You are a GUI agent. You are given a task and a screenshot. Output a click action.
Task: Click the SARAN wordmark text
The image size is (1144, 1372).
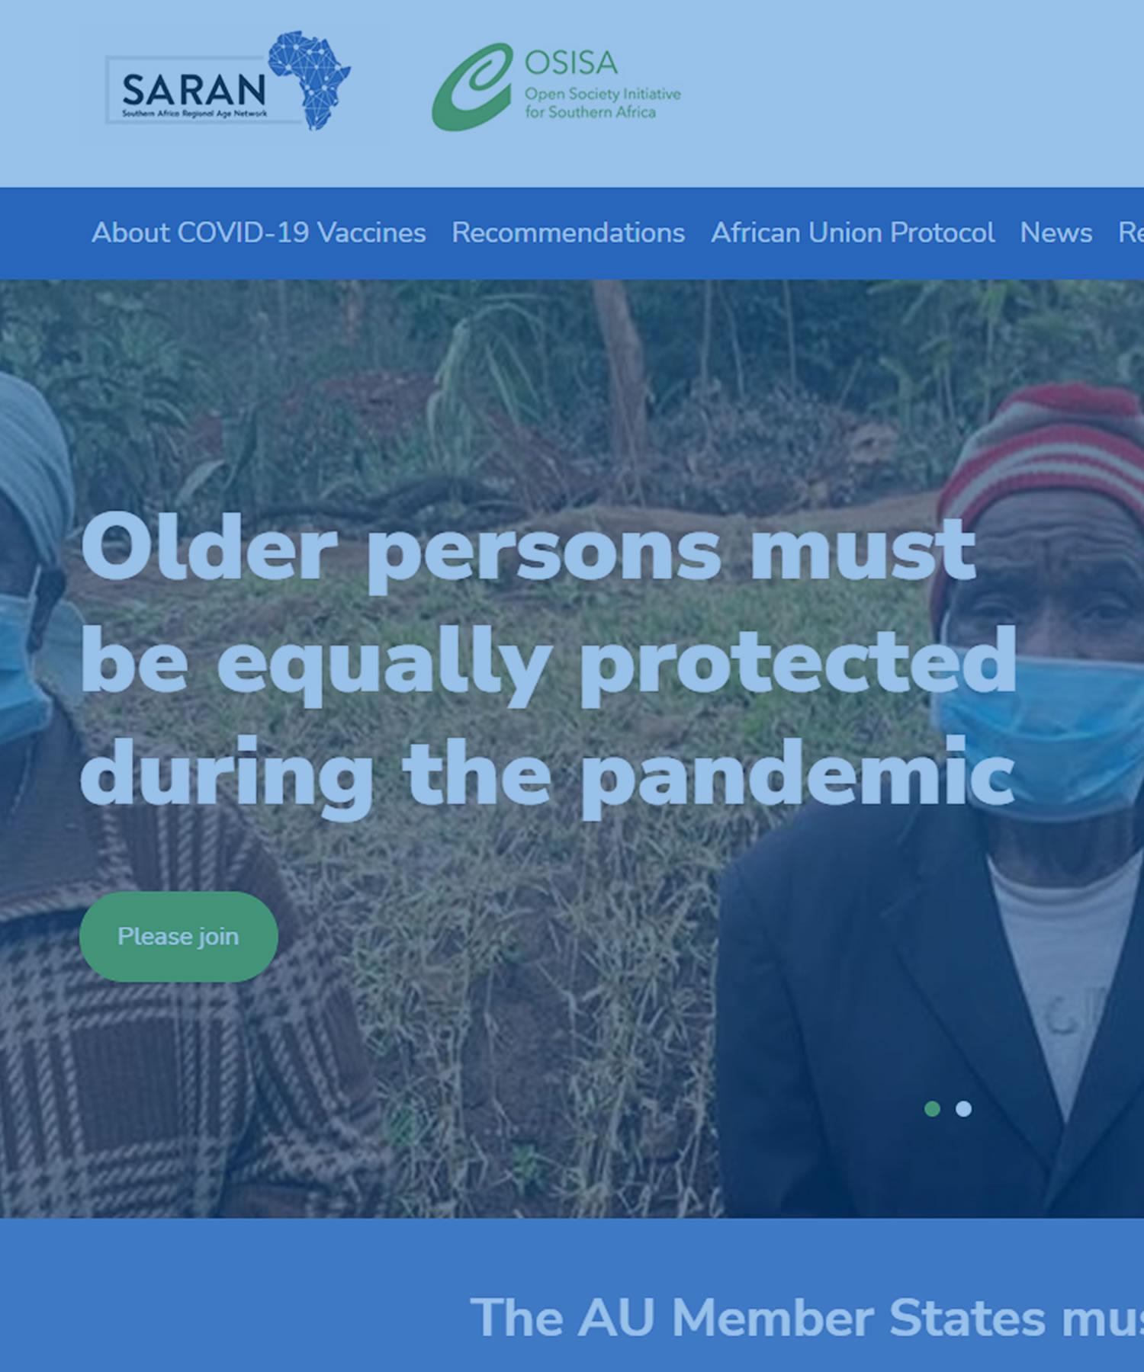[194, 90]
